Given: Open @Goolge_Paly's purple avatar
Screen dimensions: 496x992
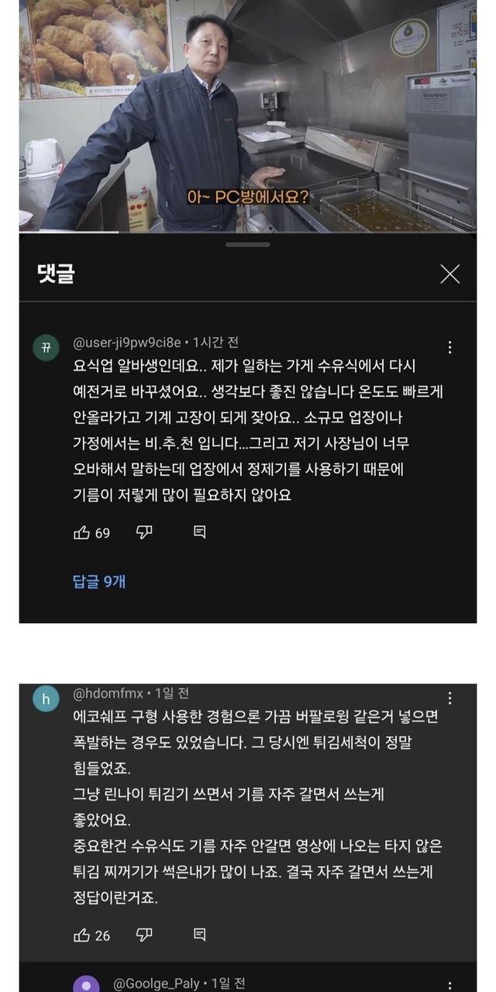Looking at the screenshot, I should click(86, 983).
